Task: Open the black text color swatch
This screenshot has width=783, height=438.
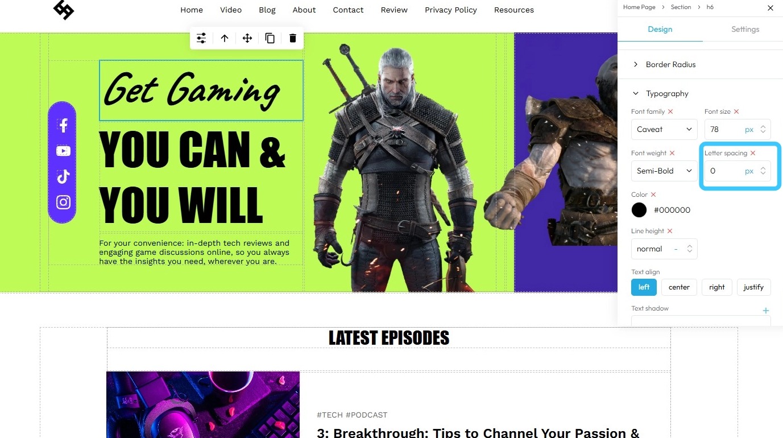Action: click(639, 210)
